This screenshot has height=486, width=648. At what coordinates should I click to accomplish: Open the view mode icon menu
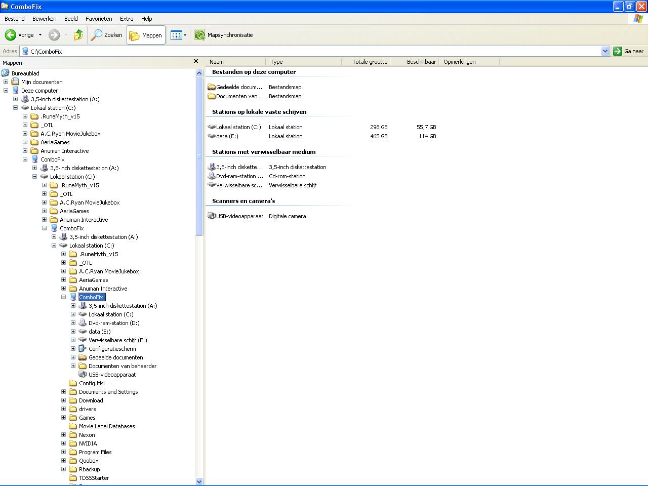click(178, 35)
